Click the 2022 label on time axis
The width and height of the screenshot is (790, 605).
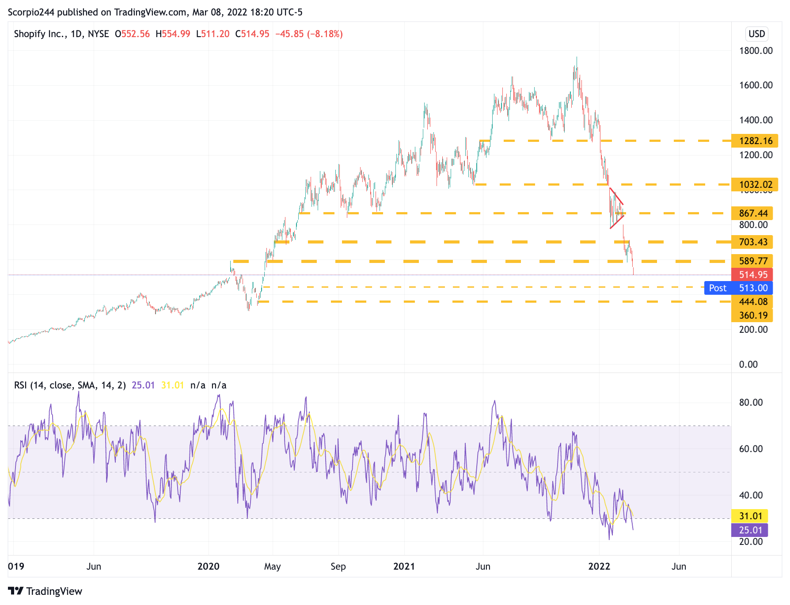[x=599, y=566]
